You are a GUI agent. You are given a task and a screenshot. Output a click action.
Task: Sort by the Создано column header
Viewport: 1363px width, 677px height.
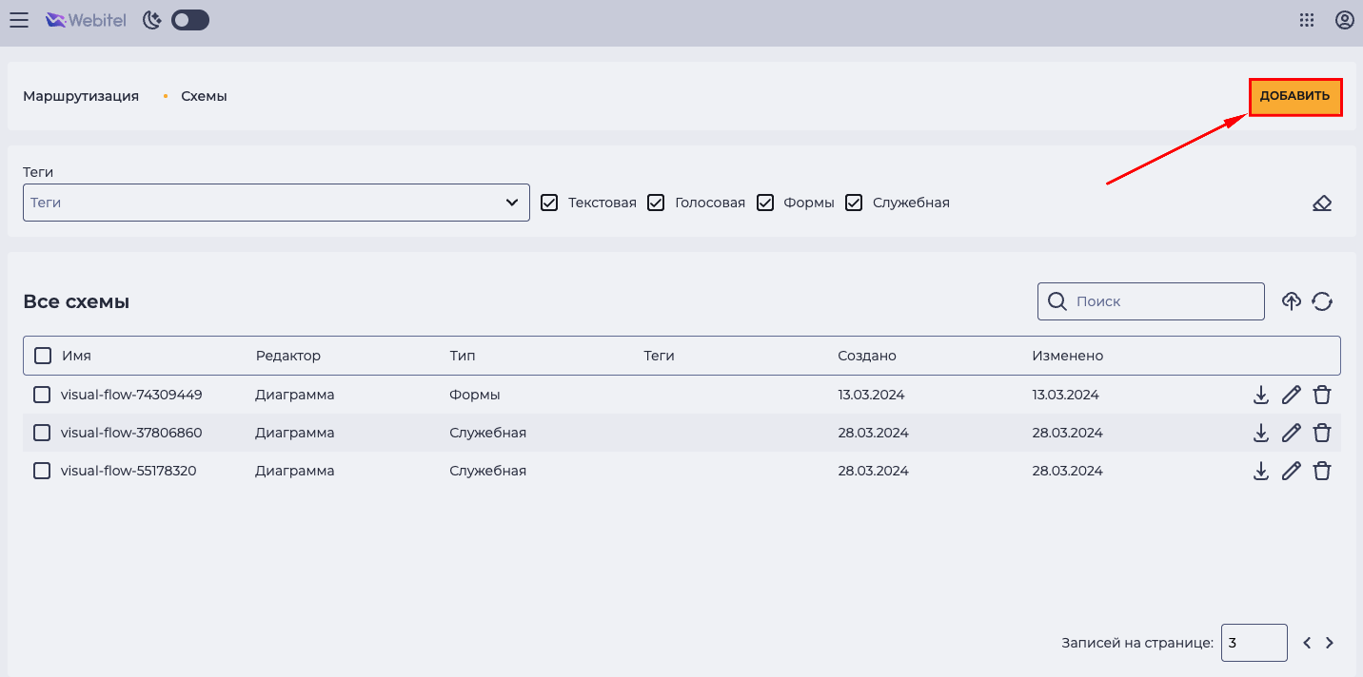tap(867, 356)
